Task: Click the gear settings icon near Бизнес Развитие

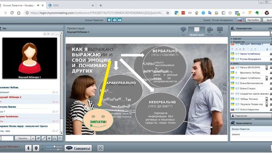Action: [109, 20]
